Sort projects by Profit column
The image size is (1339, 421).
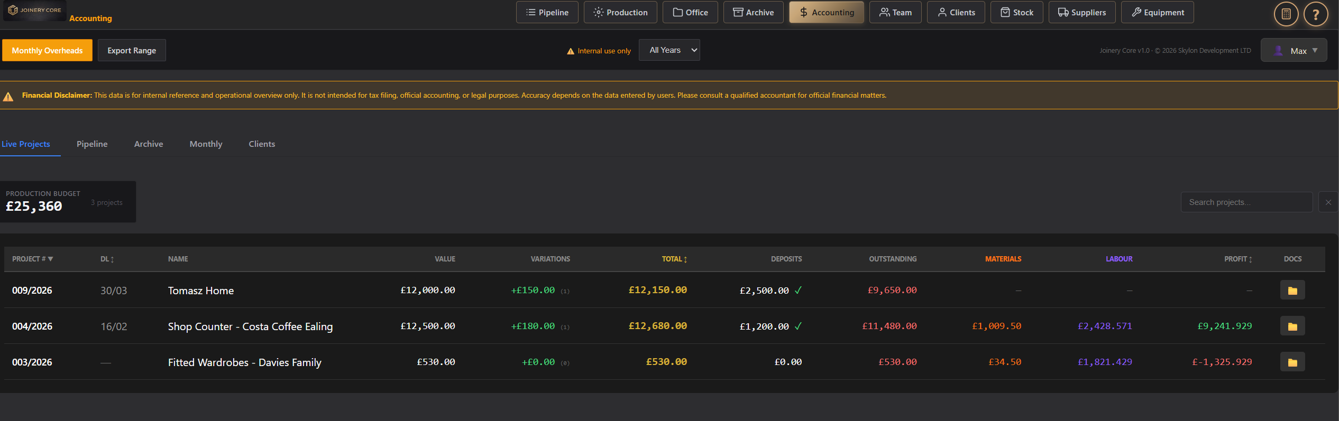click(x=1237, y=259)
